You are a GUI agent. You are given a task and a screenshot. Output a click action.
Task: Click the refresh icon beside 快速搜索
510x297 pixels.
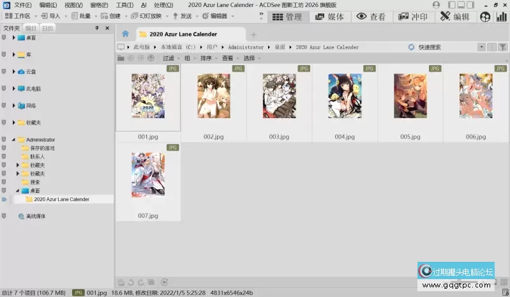411,47
